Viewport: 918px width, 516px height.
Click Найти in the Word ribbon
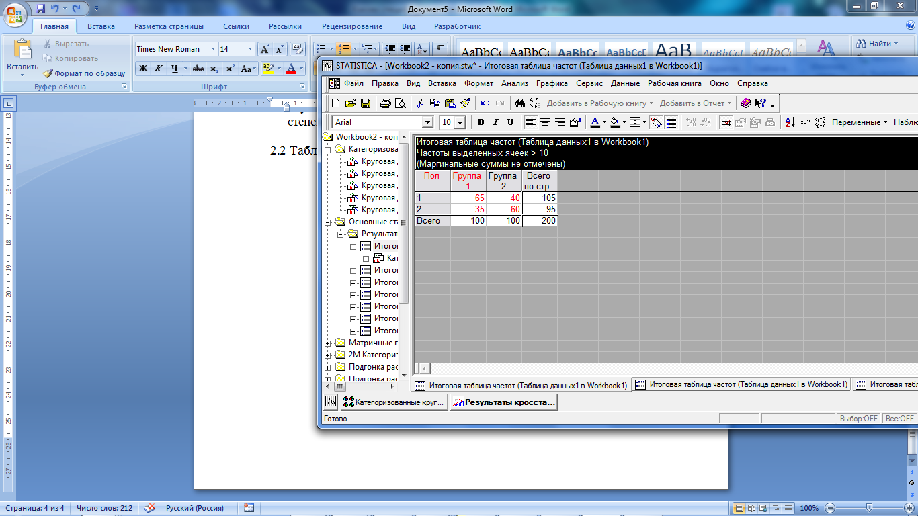[x=878, y=43]
